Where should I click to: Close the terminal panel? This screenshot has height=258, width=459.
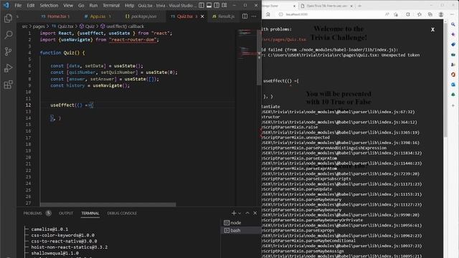coord(255,213)
